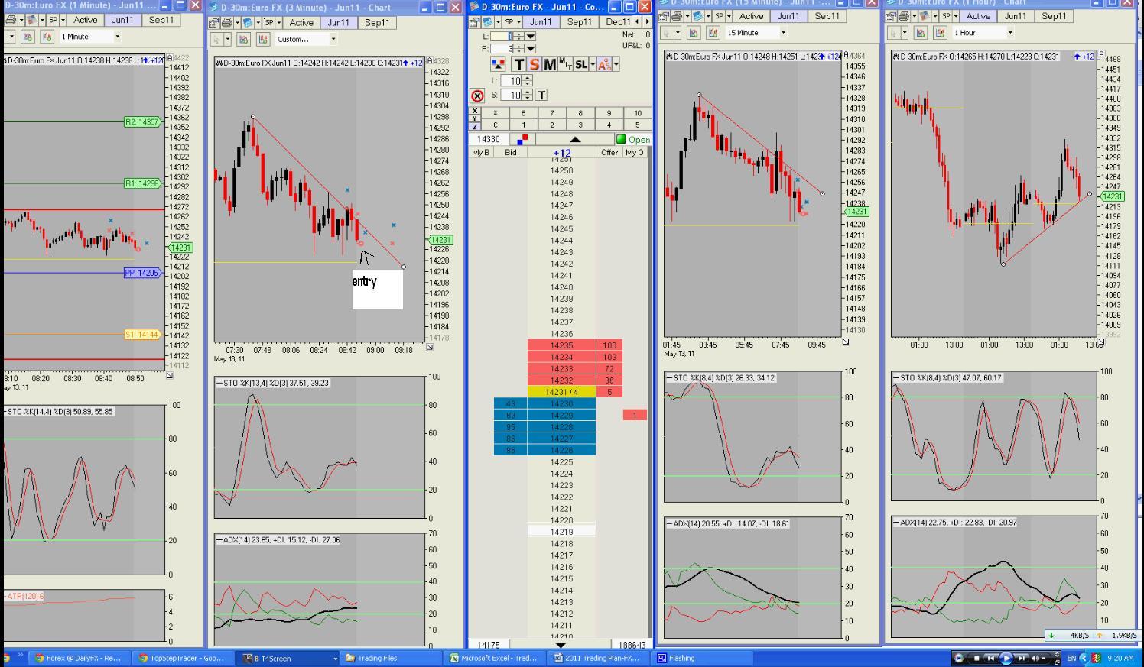Image resolution: width=1144 pixels, height=667 pixels.
Task: Open the 1 Minute interval dropdown
Action: tap(117, 37)
